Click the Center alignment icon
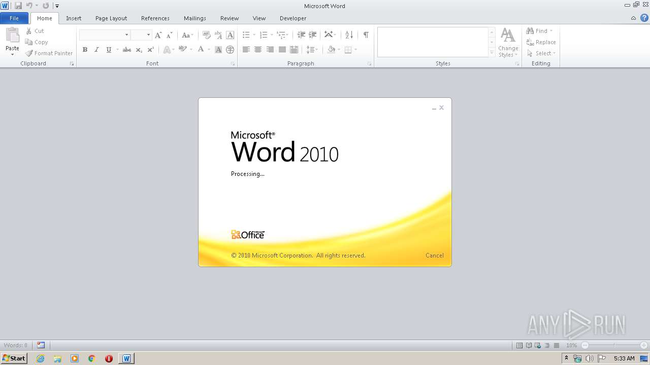650x365 pixels. tap(258, 50)
